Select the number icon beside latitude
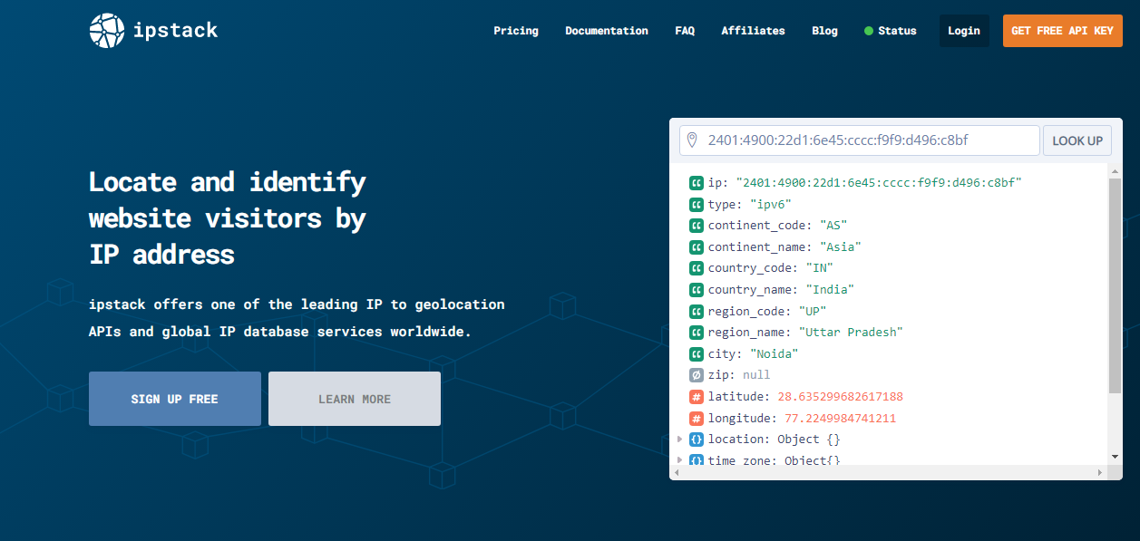The height and width of the screenshot is (541, 1140). tap(696, 396)
